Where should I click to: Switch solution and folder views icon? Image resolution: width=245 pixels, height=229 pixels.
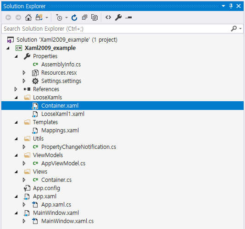point(39,17)
